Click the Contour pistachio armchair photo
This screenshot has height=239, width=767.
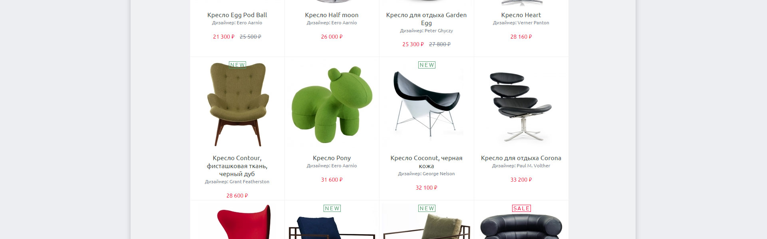[x=237, y=104]
